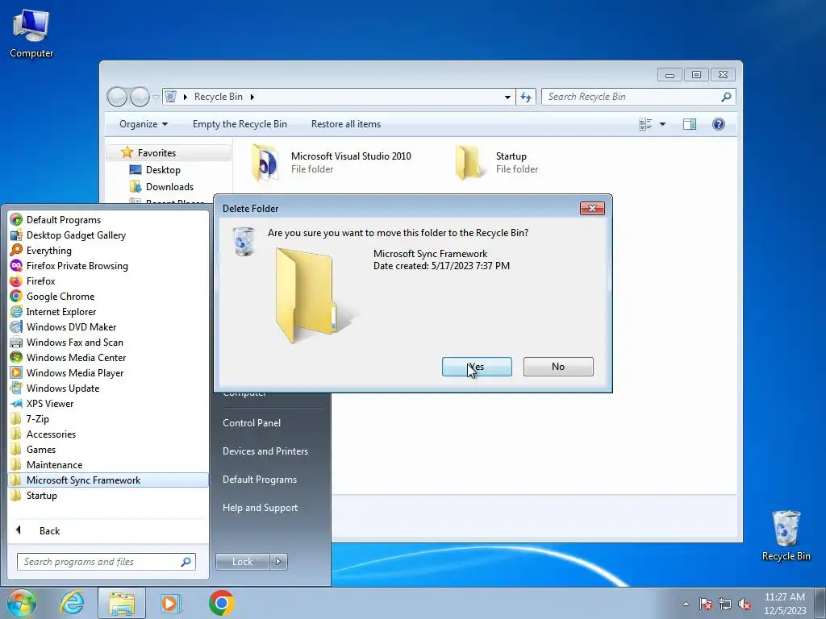Screen dimensions: 826x619
Task: Go Back in the start menu
Action: 108,530
